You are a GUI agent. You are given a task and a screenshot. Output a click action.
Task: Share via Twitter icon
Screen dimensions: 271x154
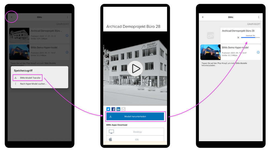108,109
